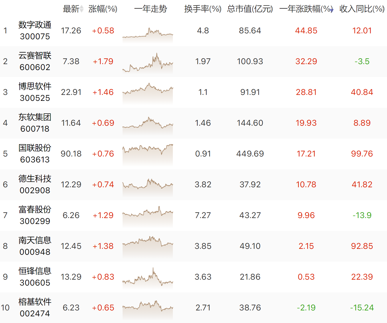Open the 榕基软件 002474 stock
Screen dimensions: 387x323
coord(35,308)
